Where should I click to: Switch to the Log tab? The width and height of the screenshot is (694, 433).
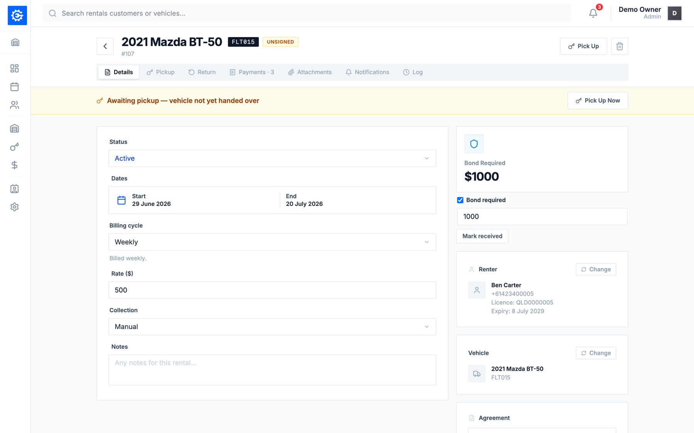click(x=413, y=72)
